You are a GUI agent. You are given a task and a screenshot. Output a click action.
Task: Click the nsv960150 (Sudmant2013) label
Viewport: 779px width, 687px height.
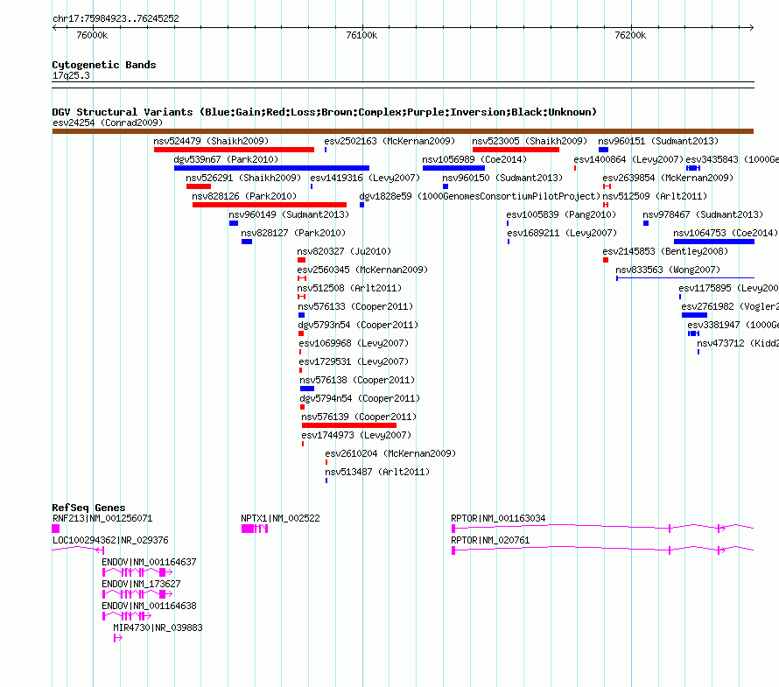click(x=502, y=178)
